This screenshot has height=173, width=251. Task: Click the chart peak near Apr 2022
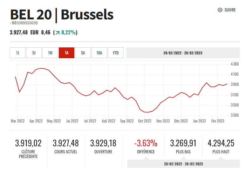coord(41,68)
